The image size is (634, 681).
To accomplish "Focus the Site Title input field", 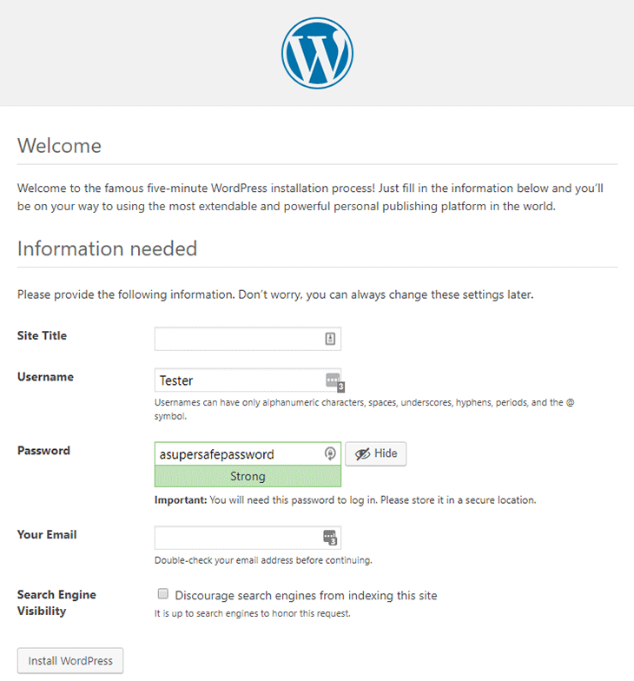I will 248,339.
